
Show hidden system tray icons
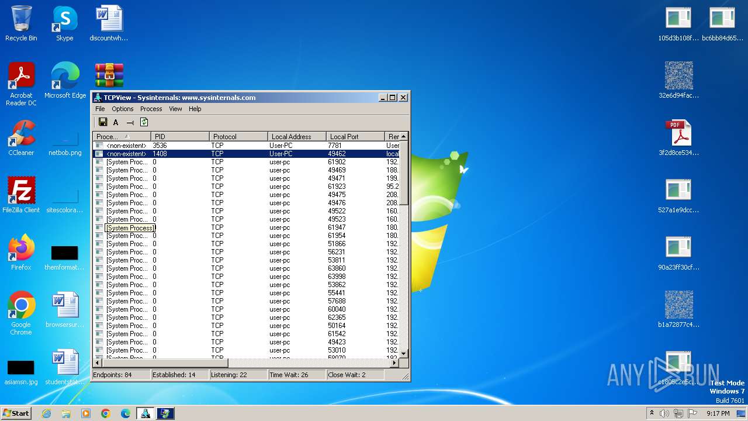click(652, 413)
